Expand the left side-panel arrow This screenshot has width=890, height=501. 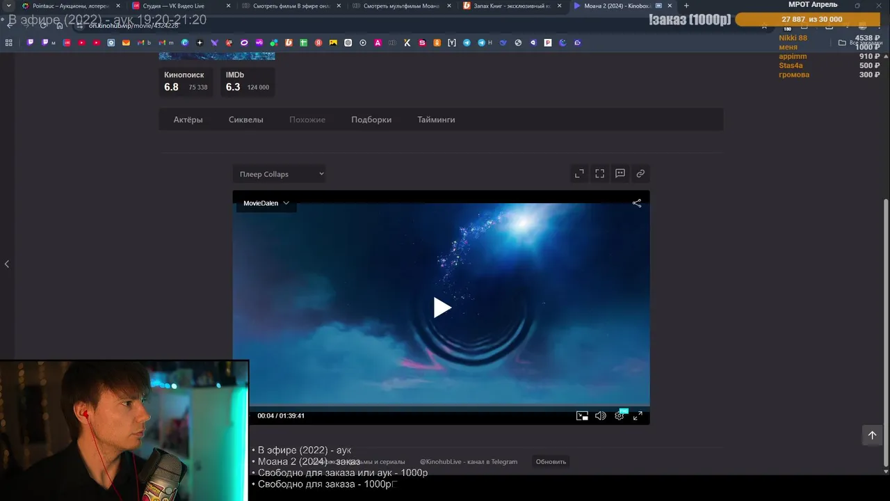7,264
